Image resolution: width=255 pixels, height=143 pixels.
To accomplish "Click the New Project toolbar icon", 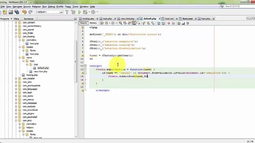I will point(5,12).
